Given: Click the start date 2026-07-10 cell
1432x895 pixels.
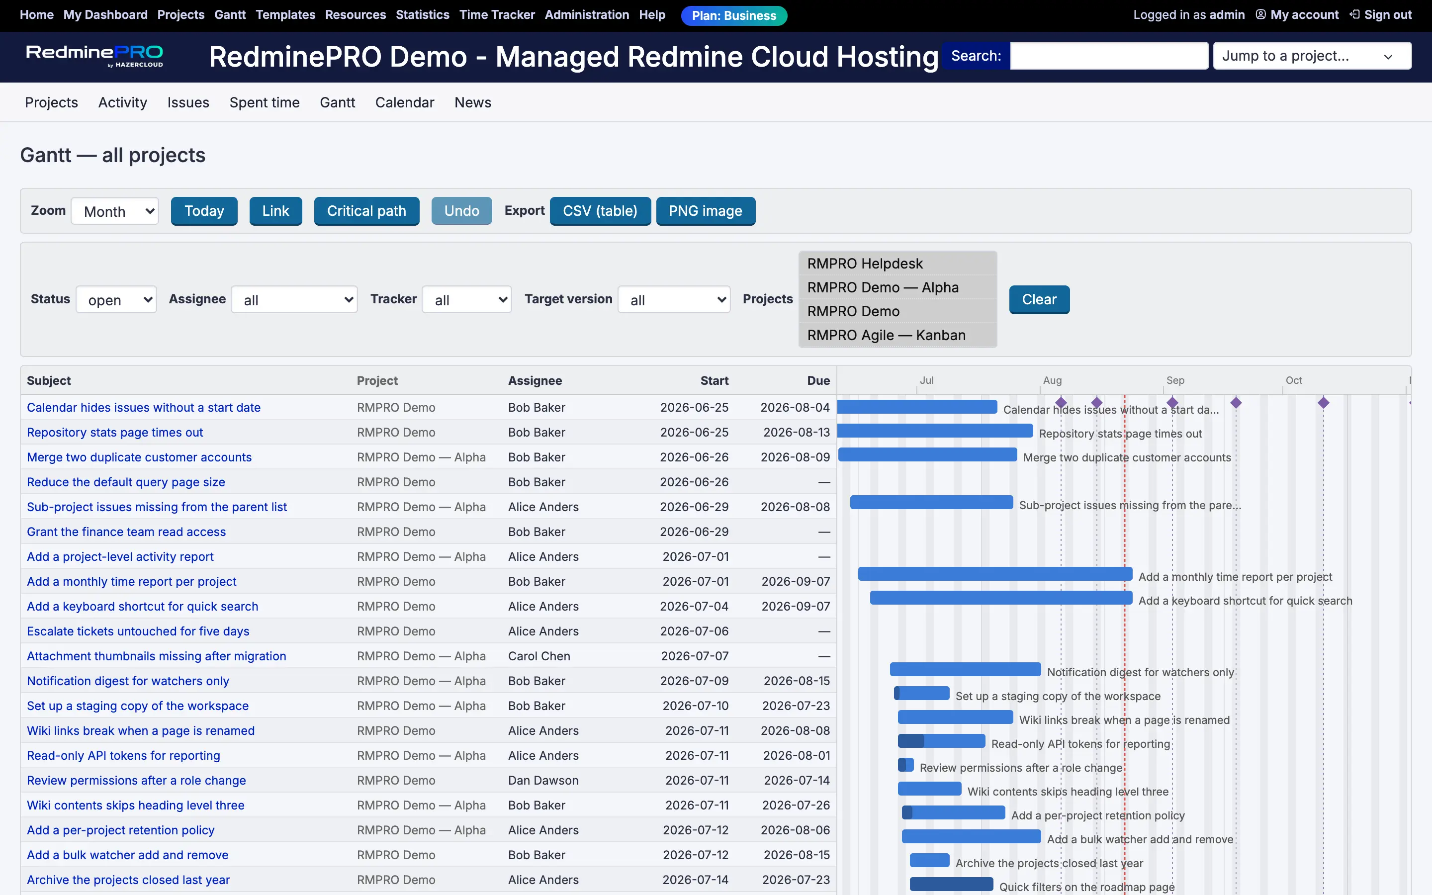Looking at the screenshot, I should [x=695, y=706].
